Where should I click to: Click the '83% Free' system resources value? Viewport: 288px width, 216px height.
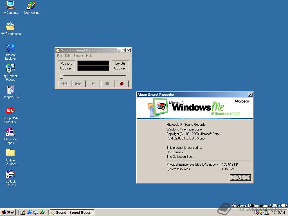[228, 169]
